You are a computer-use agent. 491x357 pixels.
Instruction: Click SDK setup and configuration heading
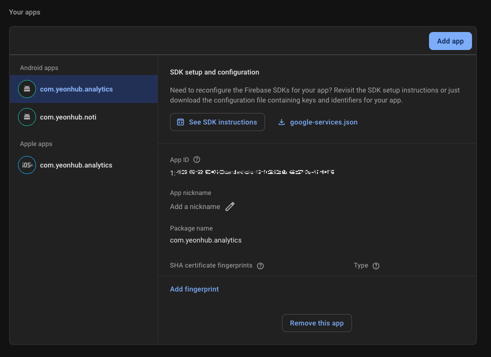pos(214,72)
